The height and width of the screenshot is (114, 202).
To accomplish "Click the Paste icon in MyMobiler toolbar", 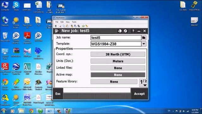I will (x=67, y=26).
